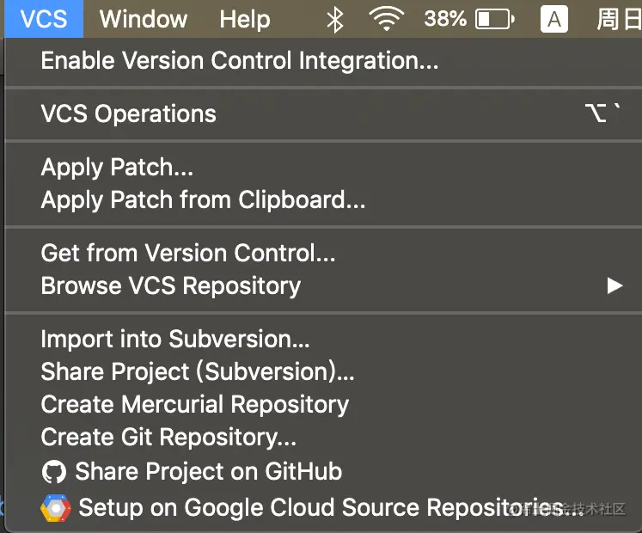642x533 pixels.
Task: Expand the Browse VCS Repository submenu arrow
Action: click(x=614, y=285)
